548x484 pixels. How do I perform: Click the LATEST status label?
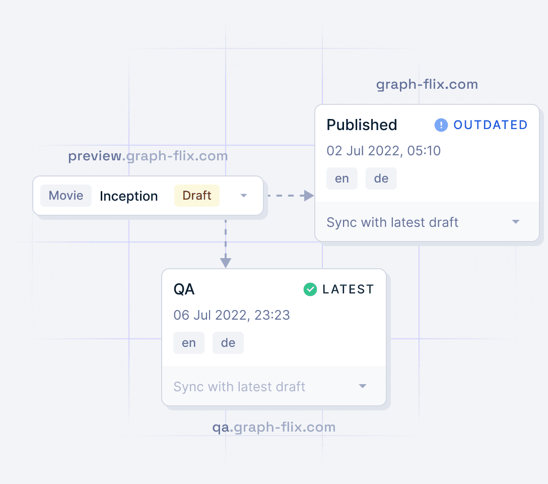[348, 289]
